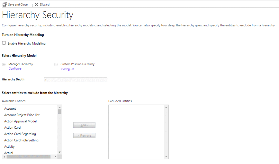279x164 pixels.
Task: Click Available Entities scroll down arrow
Action: (x=60, y=152)
